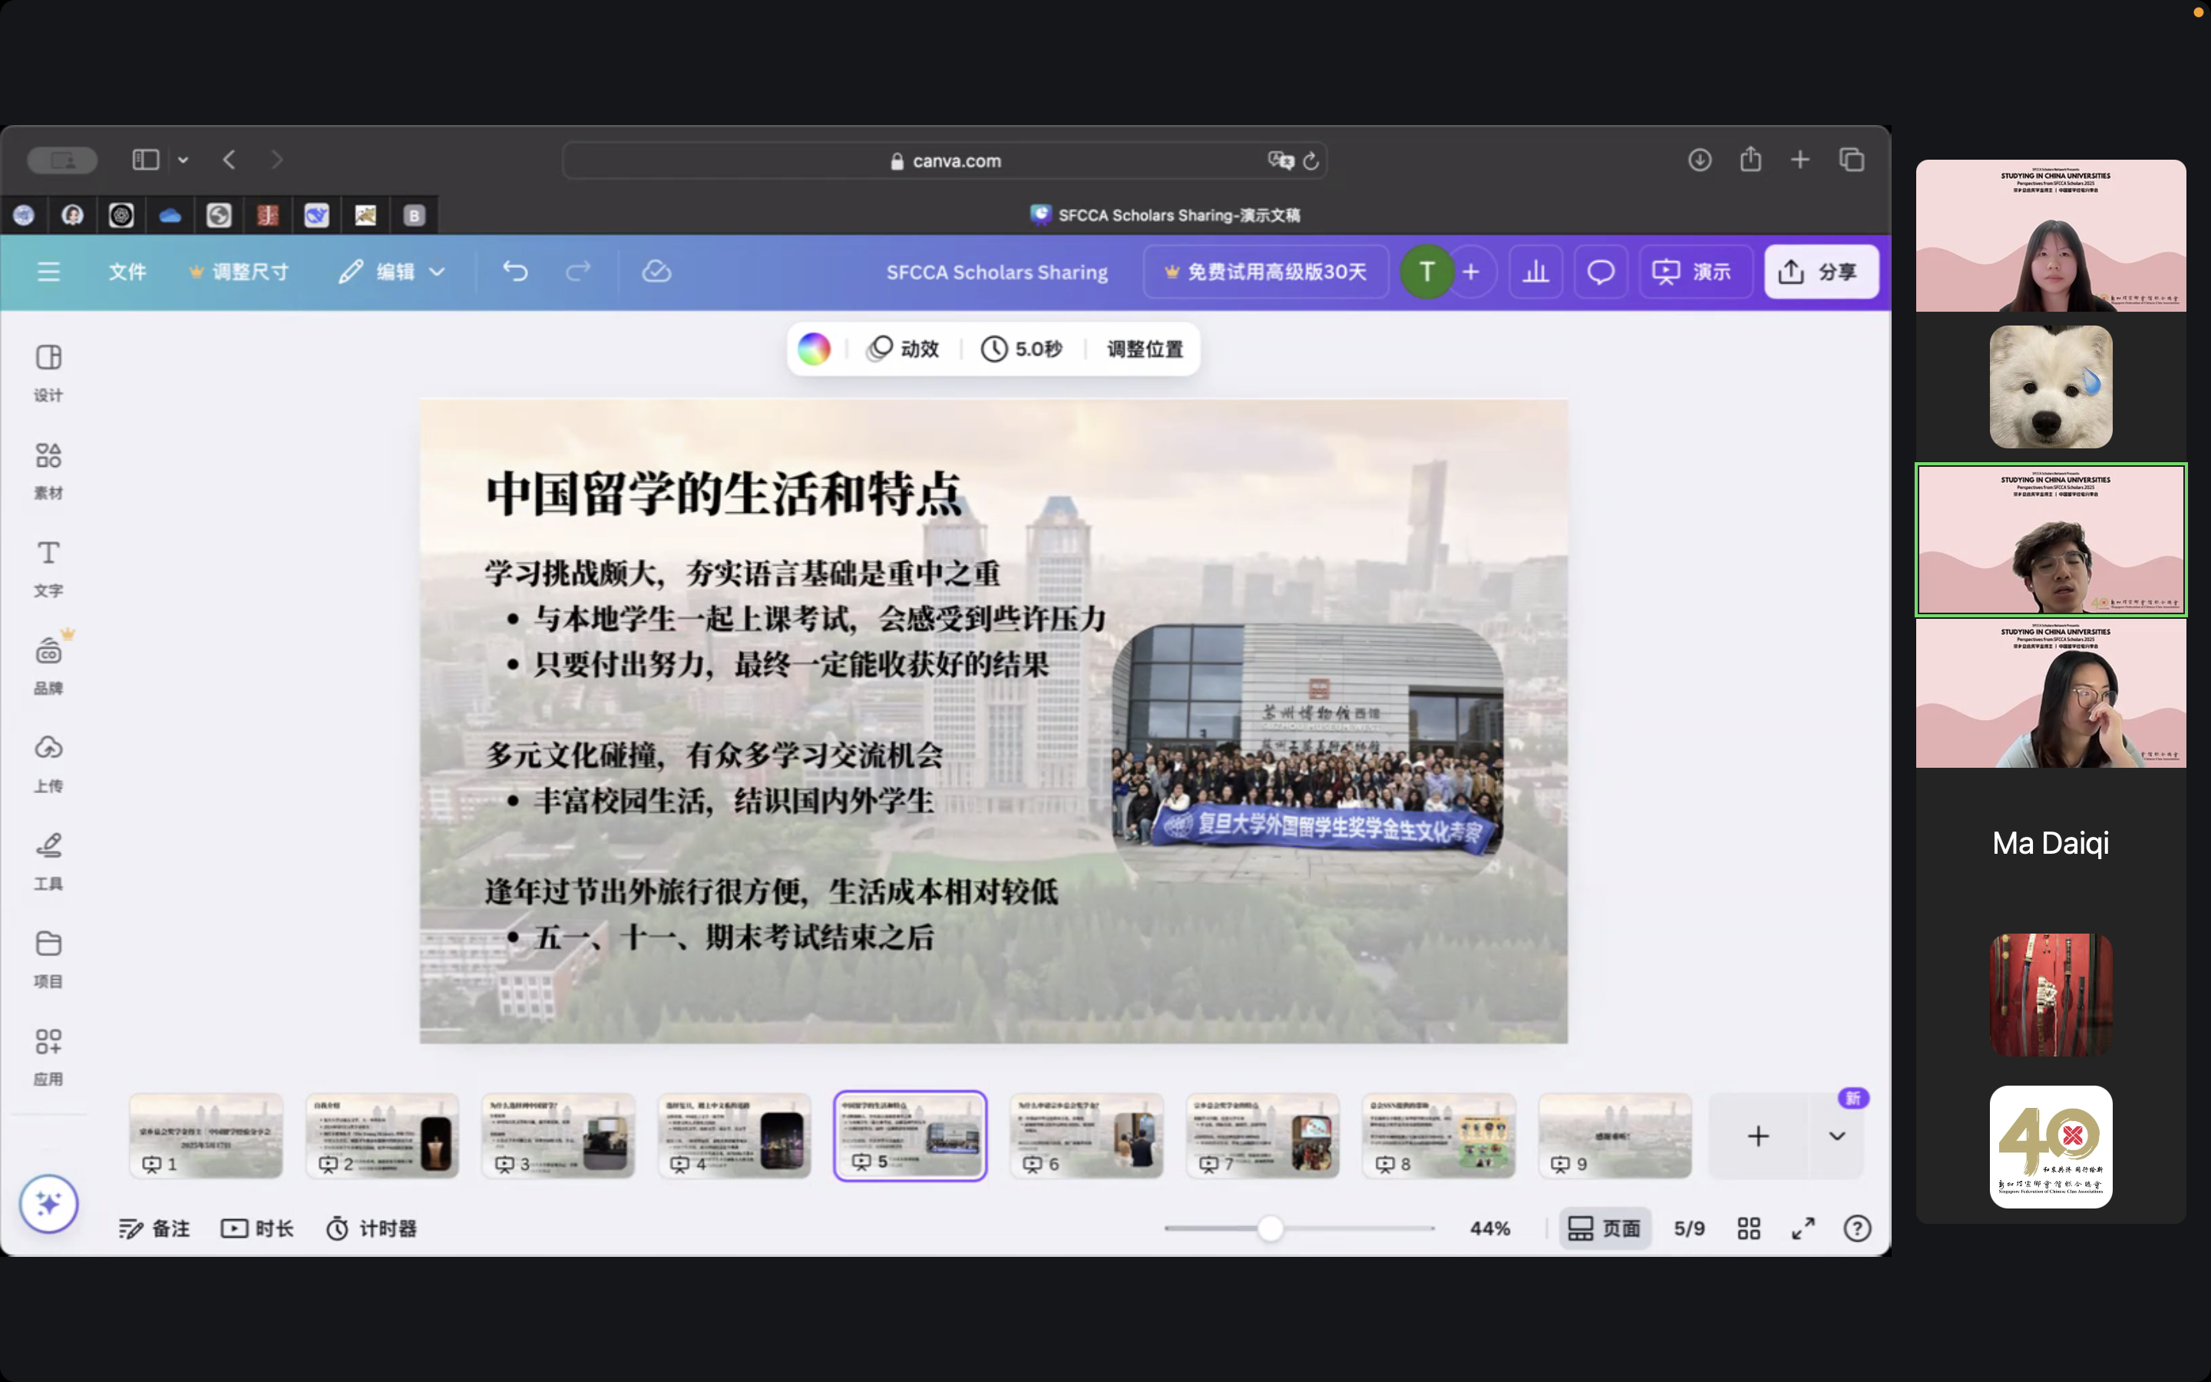
Task: Expand the Safari sidebar options chevron
Action: coord(183,160)
